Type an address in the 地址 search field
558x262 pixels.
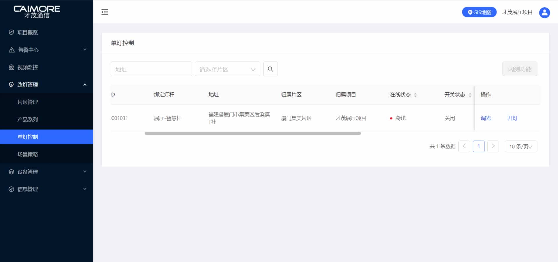pos(151,69)
